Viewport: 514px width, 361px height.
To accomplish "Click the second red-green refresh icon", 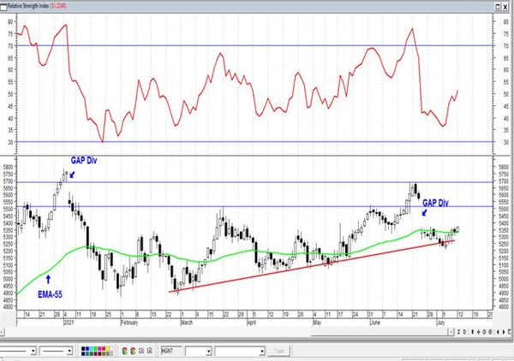I will click(x=133, y=351).
